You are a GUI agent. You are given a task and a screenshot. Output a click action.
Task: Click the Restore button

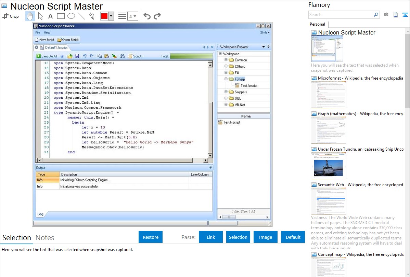coord(151,237)
